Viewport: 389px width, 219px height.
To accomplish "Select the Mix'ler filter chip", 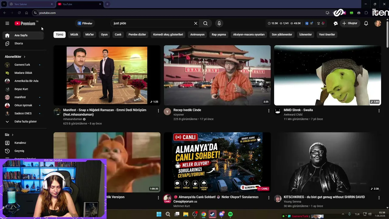I will [90, 35].
